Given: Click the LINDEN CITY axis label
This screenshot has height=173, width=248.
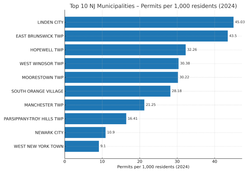Looking at the screenshot, I should tap(50, 22).
